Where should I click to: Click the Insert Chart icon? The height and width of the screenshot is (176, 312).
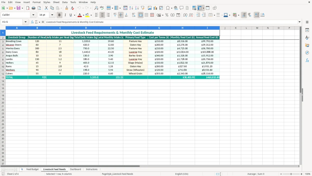(155, 8)
